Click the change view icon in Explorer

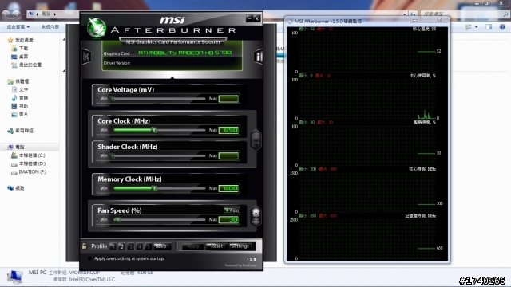469,27
